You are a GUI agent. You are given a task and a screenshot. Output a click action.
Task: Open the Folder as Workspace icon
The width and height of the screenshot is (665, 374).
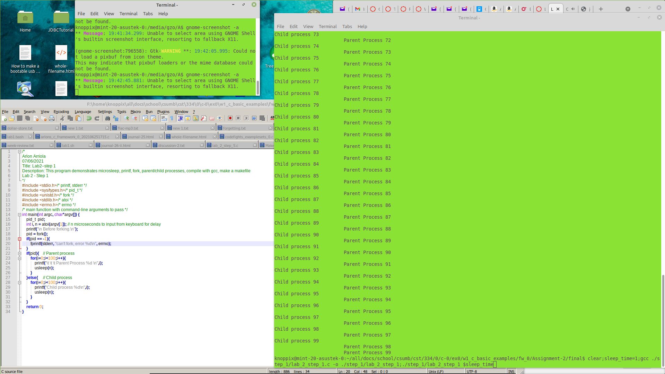point(212,119)
